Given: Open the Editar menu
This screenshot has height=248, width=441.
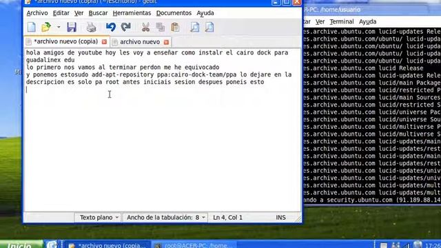Looking at the screenshot, I should point(61,13).
